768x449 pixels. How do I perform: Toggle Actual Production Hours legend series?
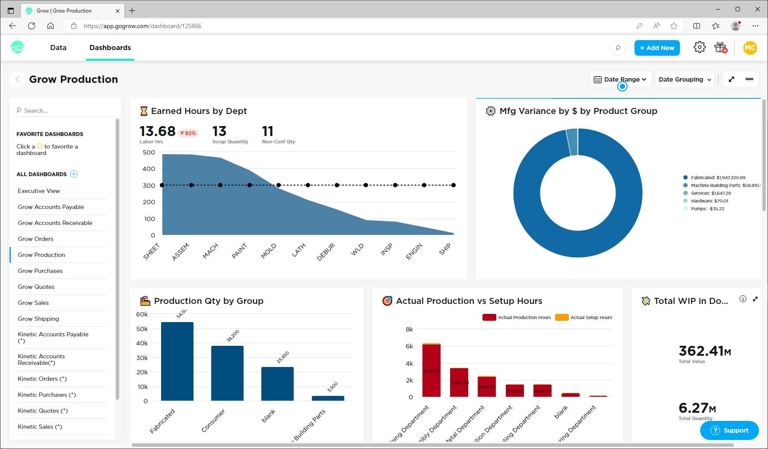pos(517,317)
